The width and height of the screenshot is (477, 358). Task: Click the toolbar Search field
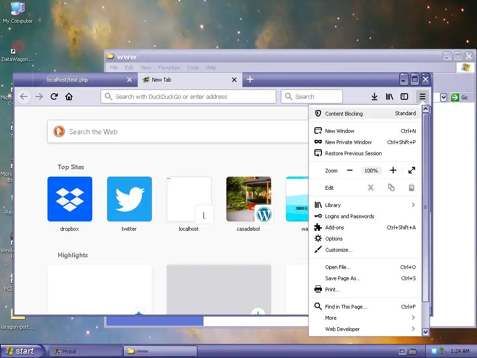coord(312,96)
